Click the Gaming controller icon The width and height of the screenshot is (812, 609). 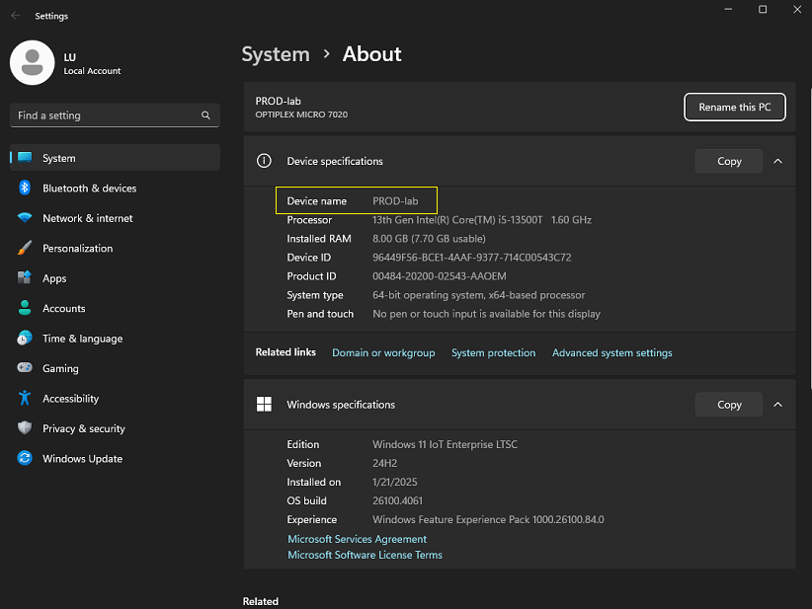click(x=25, y=368)
